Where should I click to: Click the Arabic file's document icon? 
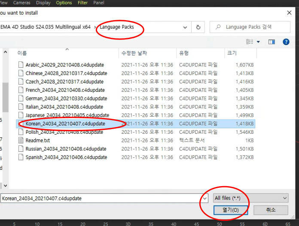tap(21, 65)
